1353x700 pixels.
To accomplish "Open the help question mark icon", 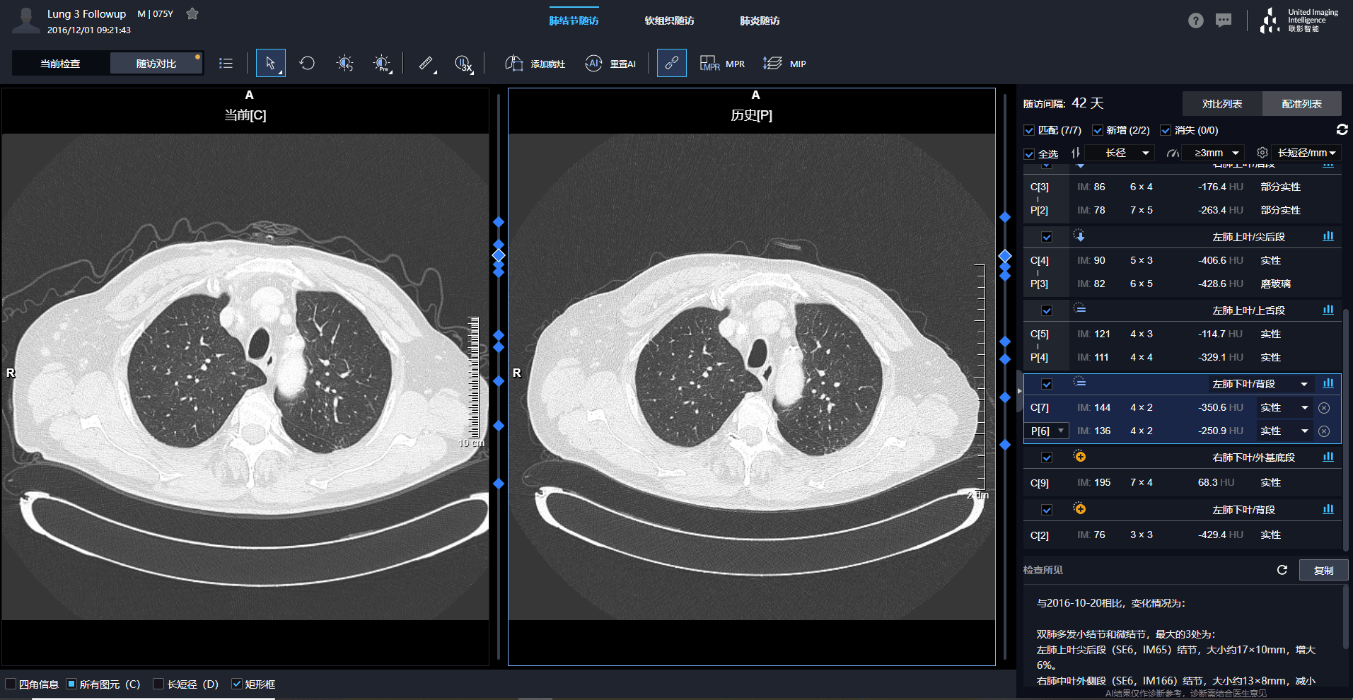I will [1195, 21].
